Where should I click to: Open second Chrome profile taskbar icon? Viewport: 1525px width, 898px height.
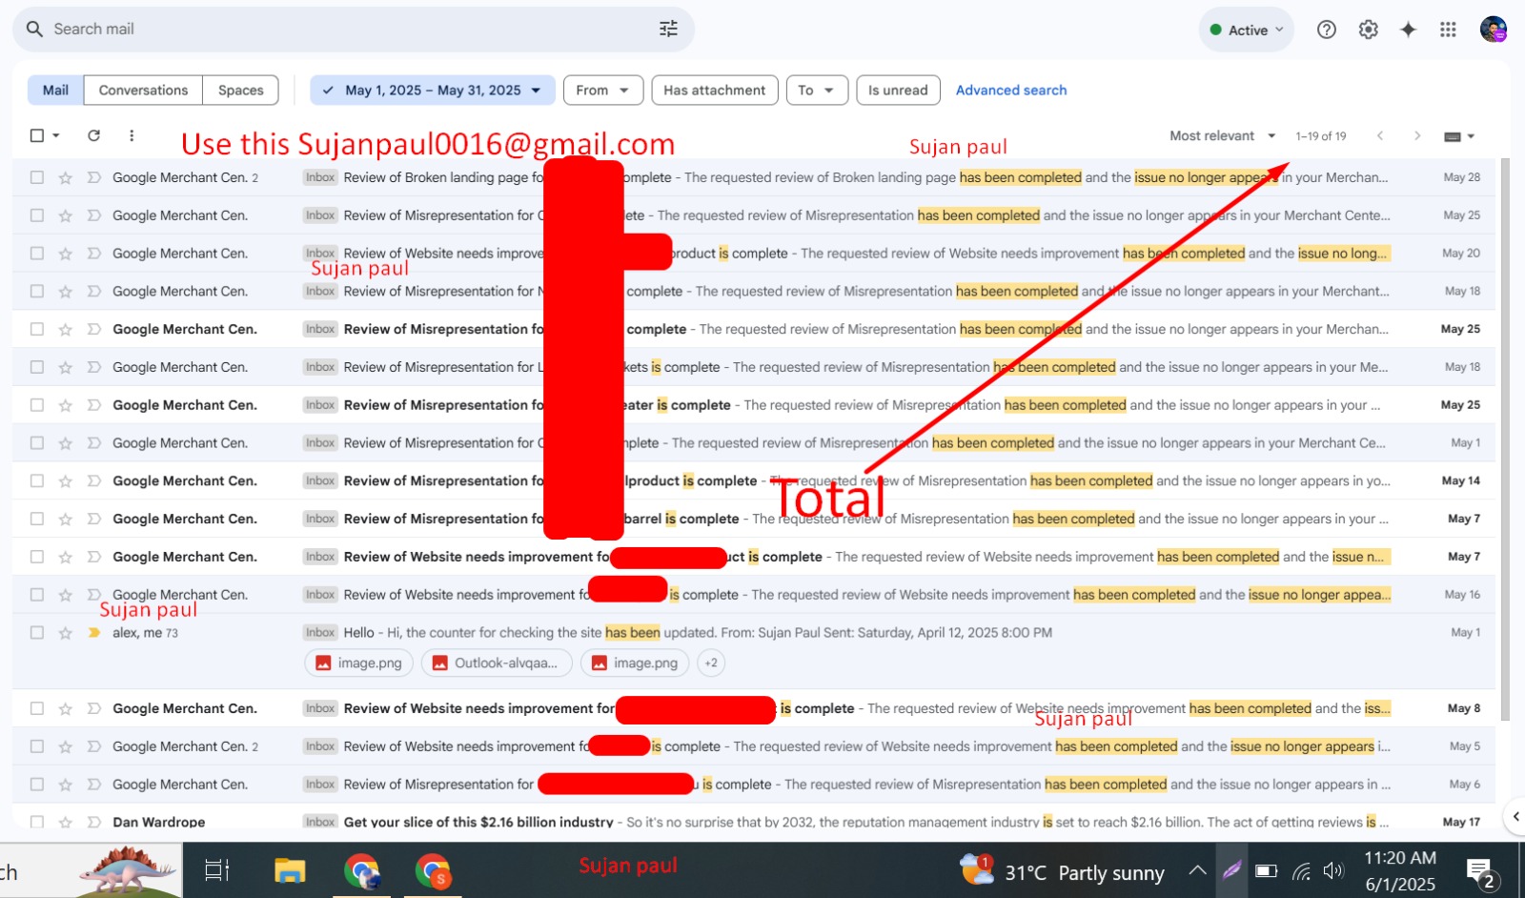click(433, 870)
